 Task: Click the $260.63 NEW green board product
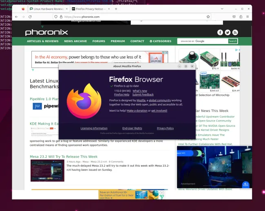pyautogui.click(x=210, y=82)
